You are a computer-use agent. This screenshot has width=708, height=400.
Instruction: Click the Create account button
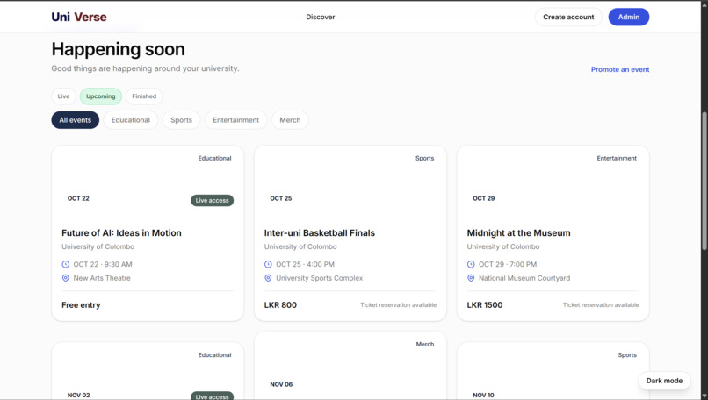tap(568, 17)
